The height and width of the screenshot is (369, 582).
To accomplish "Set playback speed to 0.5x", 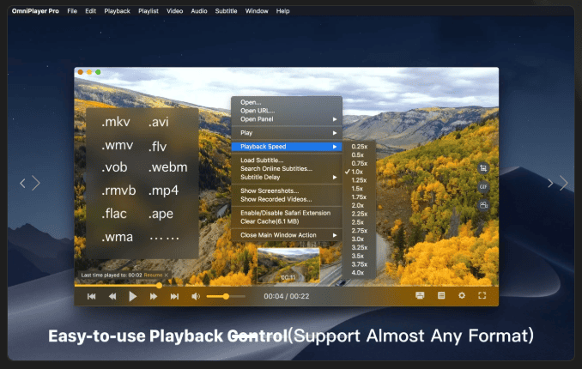I will pos(359,154).
